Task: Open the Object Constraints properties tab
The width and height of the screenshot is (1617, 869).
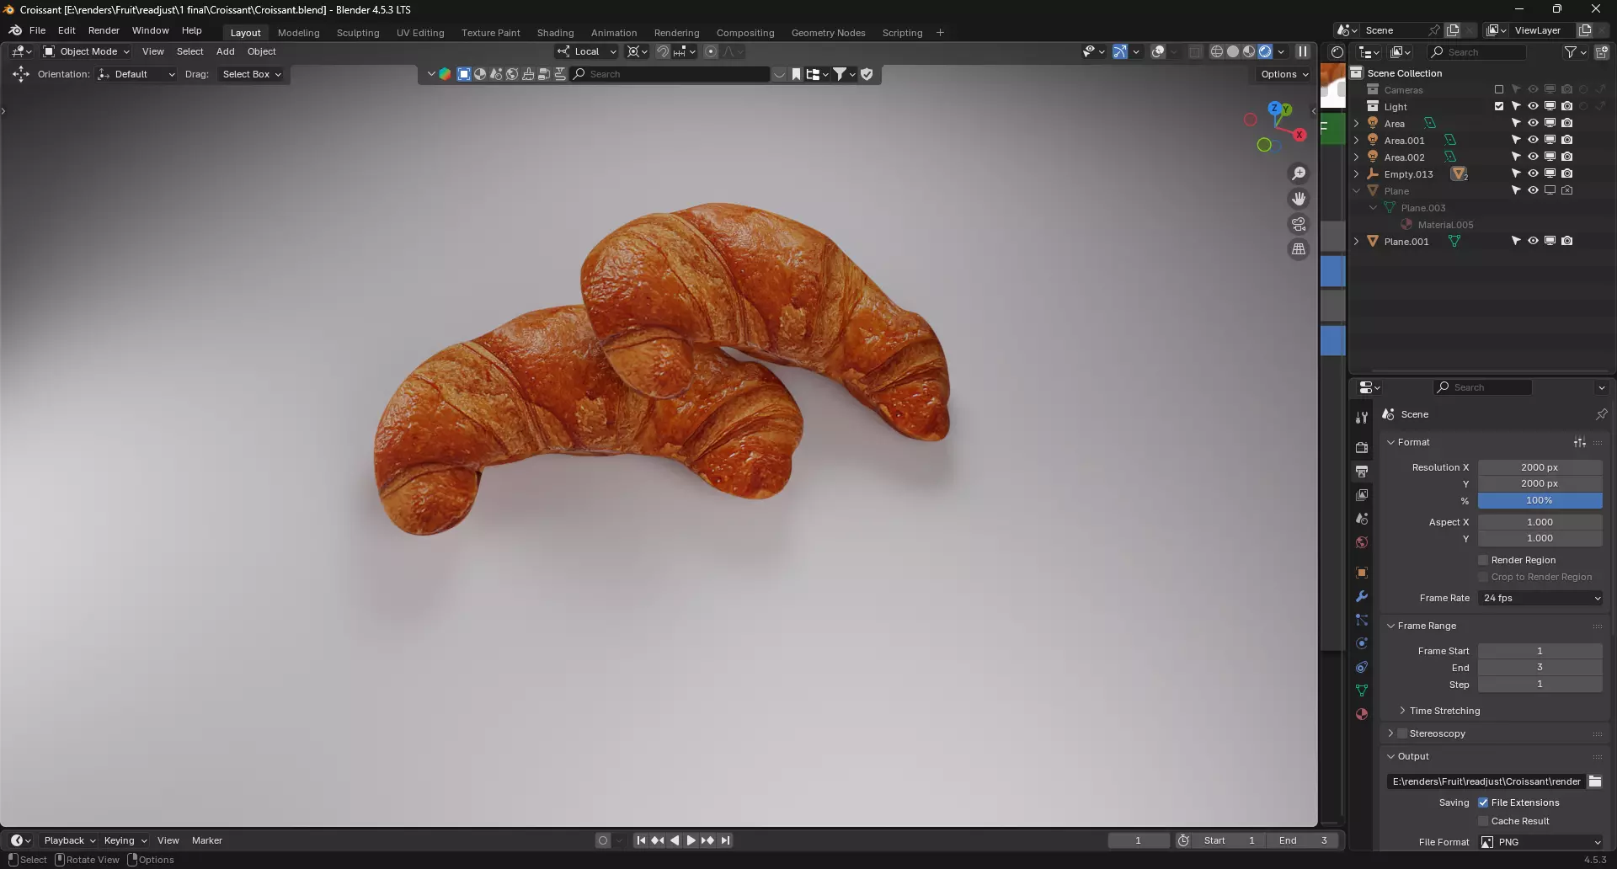Action: [x=1362, y=667]
